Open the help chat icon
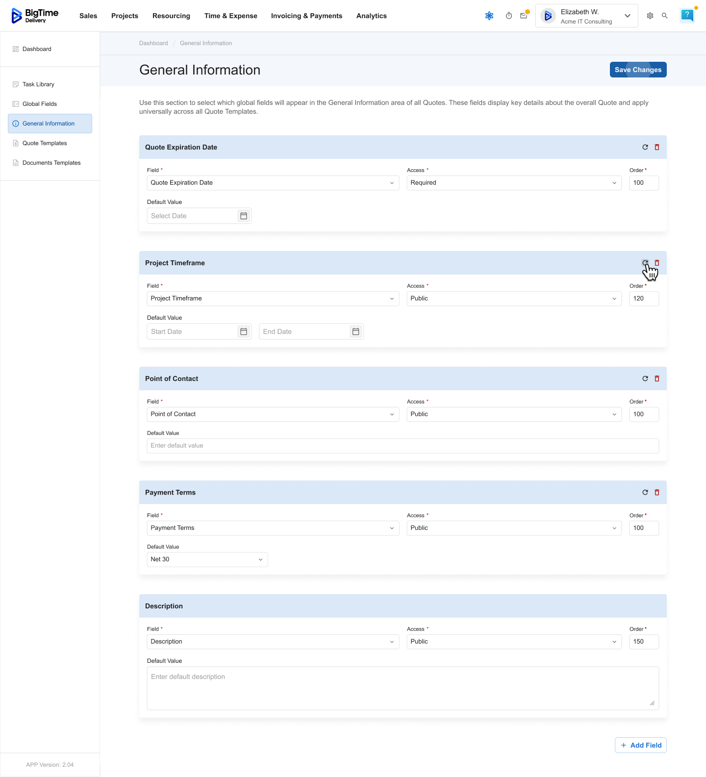This screenshot has height=777, width=706. coord(687,16)
